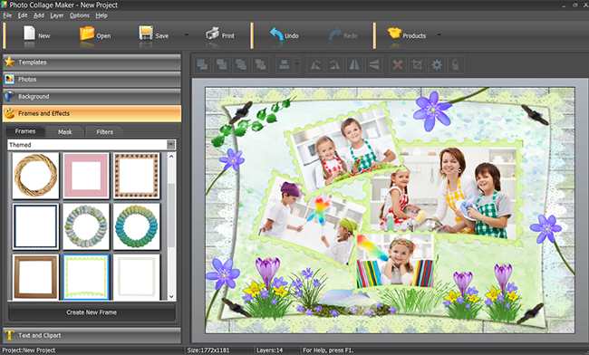Select the green stamp-edge frame thumbnail
589x355 pixels.
pyautogui.click(x=86, y=277)
